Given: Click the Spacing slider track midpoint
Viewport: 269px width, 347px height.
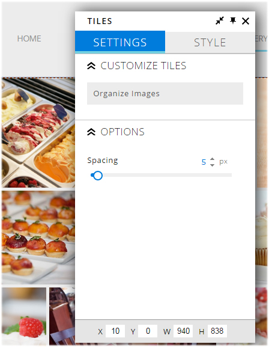Looking at the screenshot, I should click(x=161, y=175).
